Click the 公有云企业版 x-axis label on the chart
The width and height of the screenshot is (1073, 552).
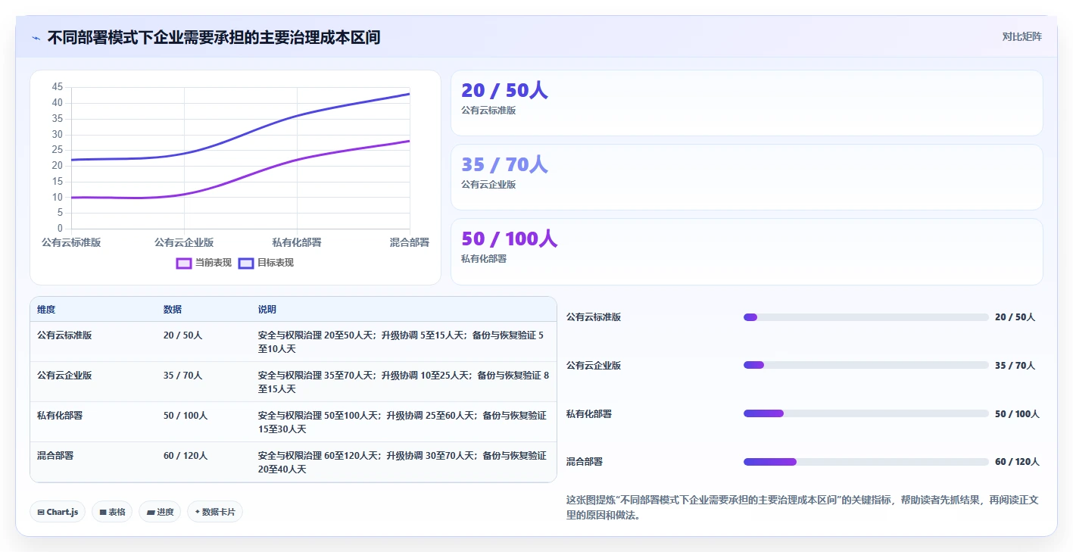coord(184,242)
